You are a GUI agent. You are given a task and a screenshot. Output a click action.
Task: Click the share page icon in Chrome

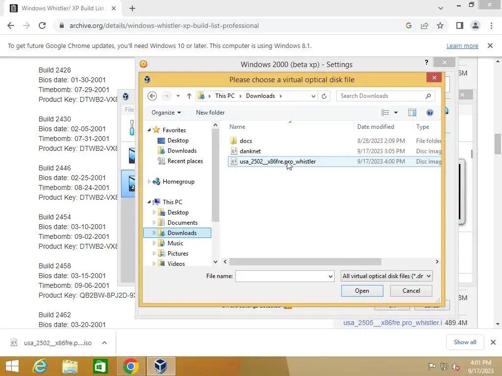point(425,25)
